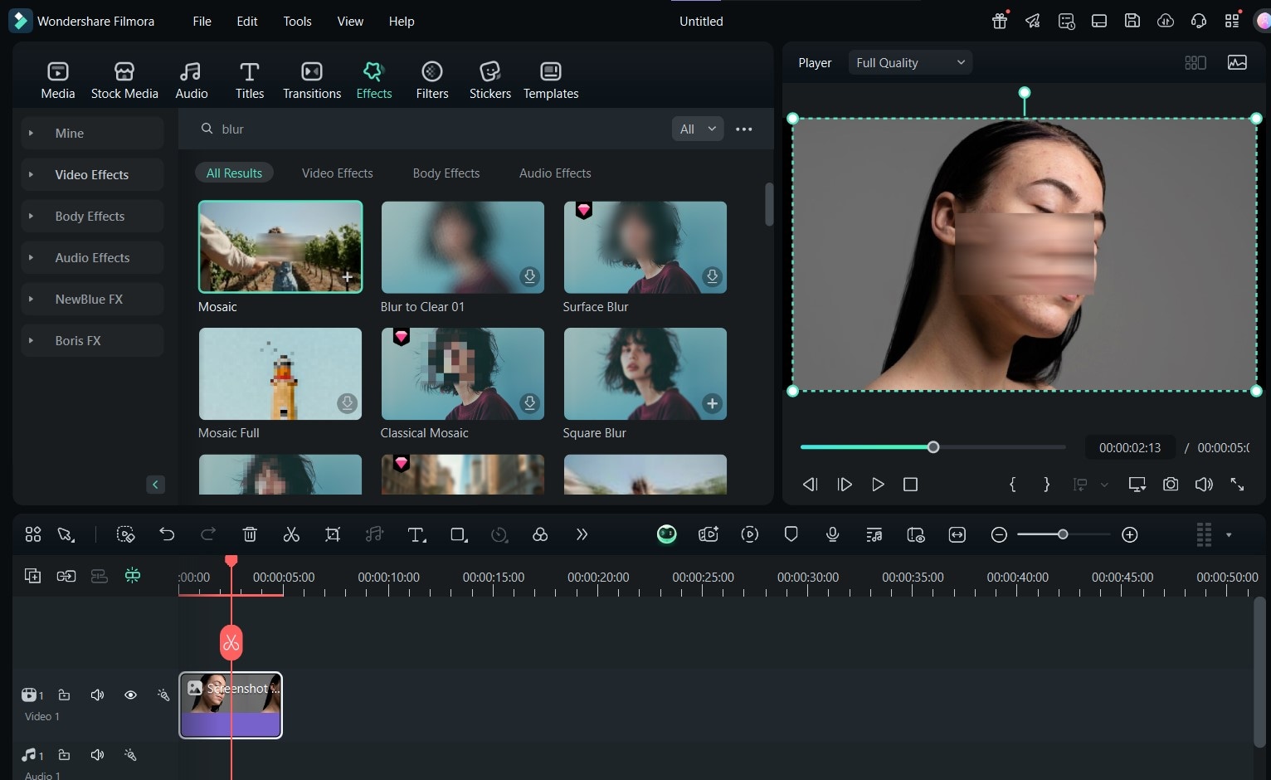Delete the selected clip with trash icon
This screenshot has width=1271, height=780.
250,534
